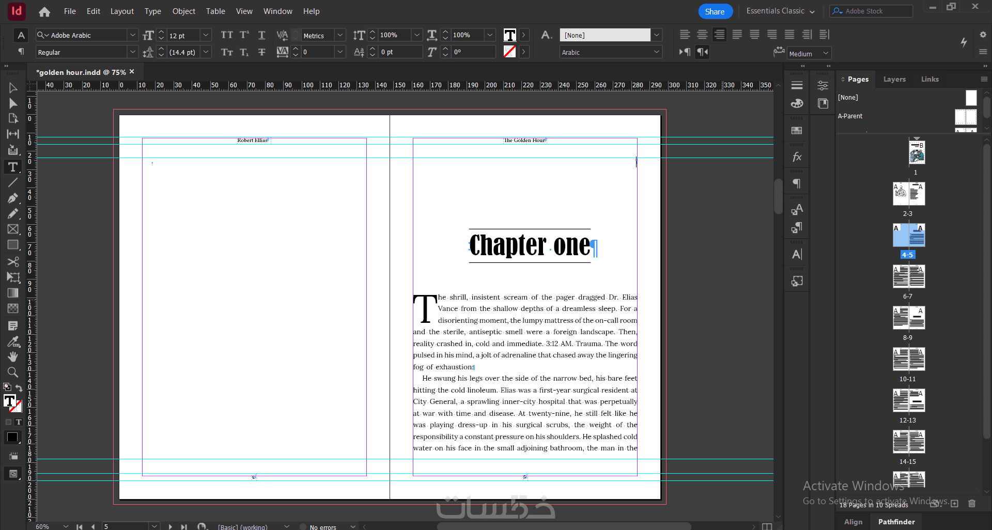The height and width of the screenshot is (530, 992).
Task: Expand the Essentials Classic workspace switcher
Action: point(780,11)
